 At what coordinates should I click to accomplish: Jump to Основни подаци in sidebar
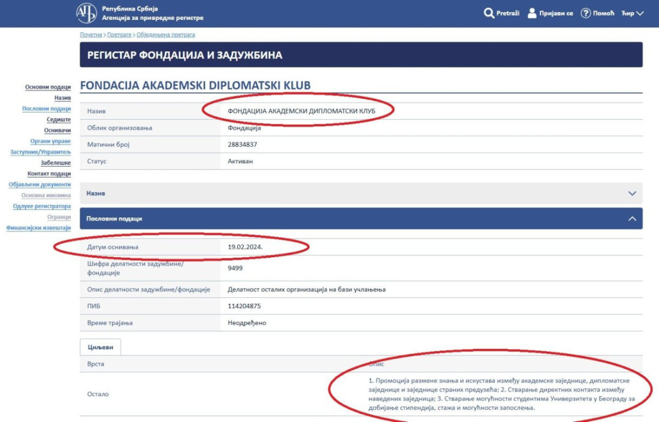click(x=48, y=88)
